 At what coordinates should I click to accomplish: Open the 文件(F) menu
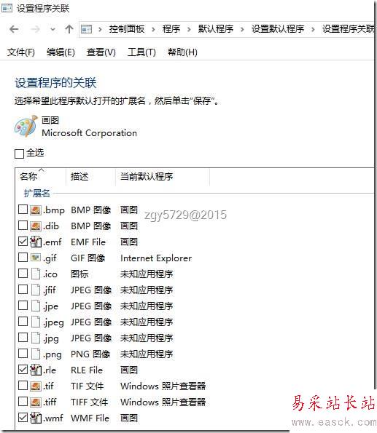click(21, 52)
